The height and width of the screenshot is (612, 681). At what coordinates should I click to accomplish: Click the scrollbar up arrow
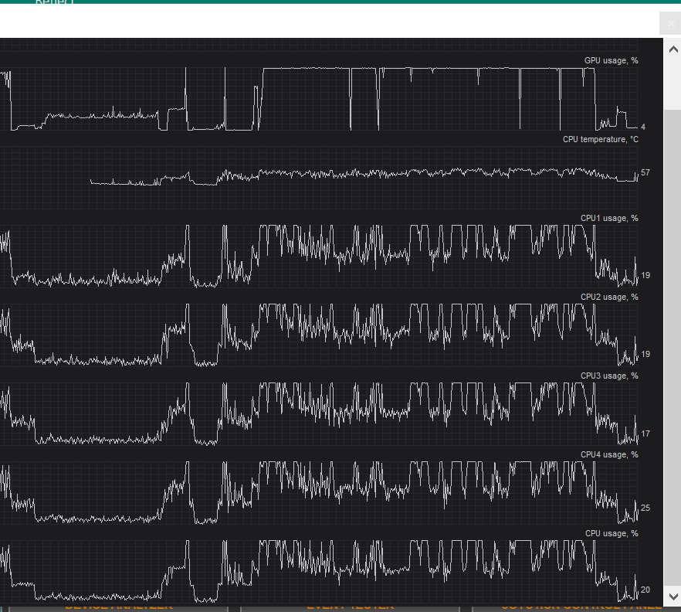click(673, 49)
